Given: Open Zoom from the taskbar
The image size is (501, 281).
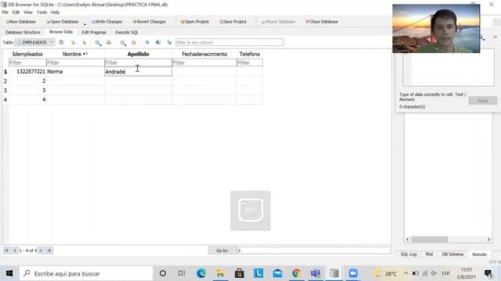Looking at the screenshot, I should pyautogui.click(x=353, y=273).
